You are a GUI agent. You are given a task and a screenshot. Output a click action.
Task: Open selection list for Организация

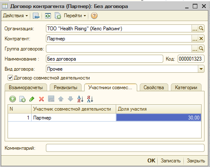195,29
